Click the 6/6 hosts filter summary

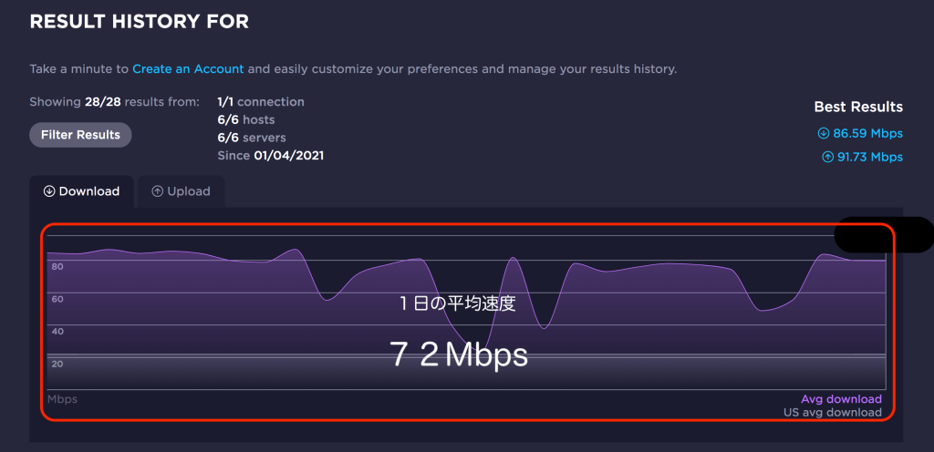pyautogui.click(x=245, y=119)
